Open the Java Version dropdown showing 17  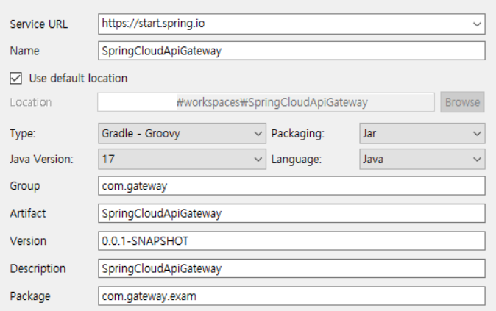pos(182,159)
